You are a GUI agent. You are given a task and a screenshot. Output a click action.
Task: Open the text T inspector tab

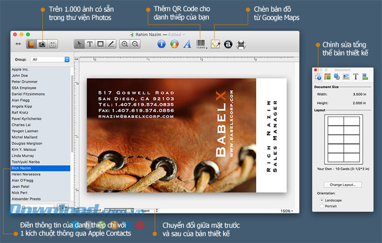coord(356,77)
